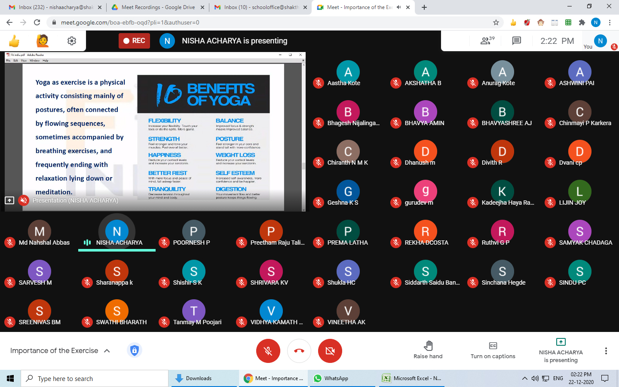Turn on captions
The width and height of the screenshot is (619, 387).
[493, 350]
